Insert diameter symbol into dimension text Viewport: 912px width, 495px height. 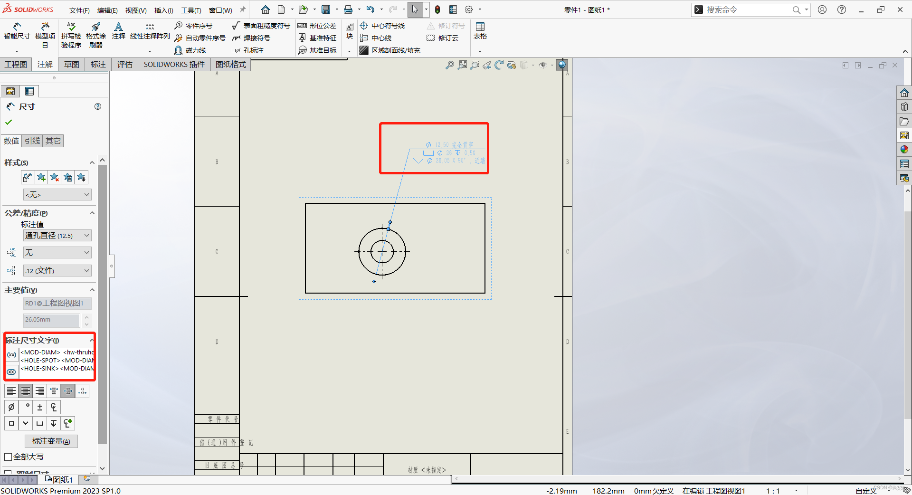click(11, 407)
